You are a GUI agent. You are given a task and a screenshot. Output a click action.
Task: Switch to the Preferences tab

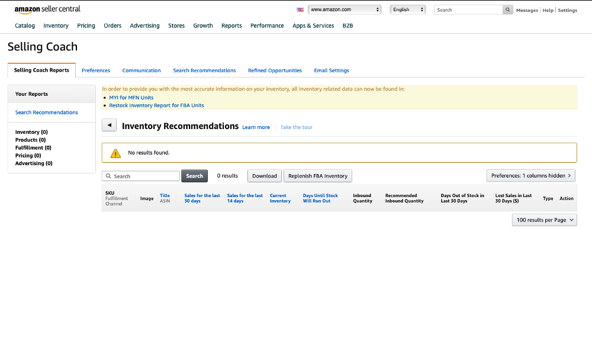coord(96,70)
